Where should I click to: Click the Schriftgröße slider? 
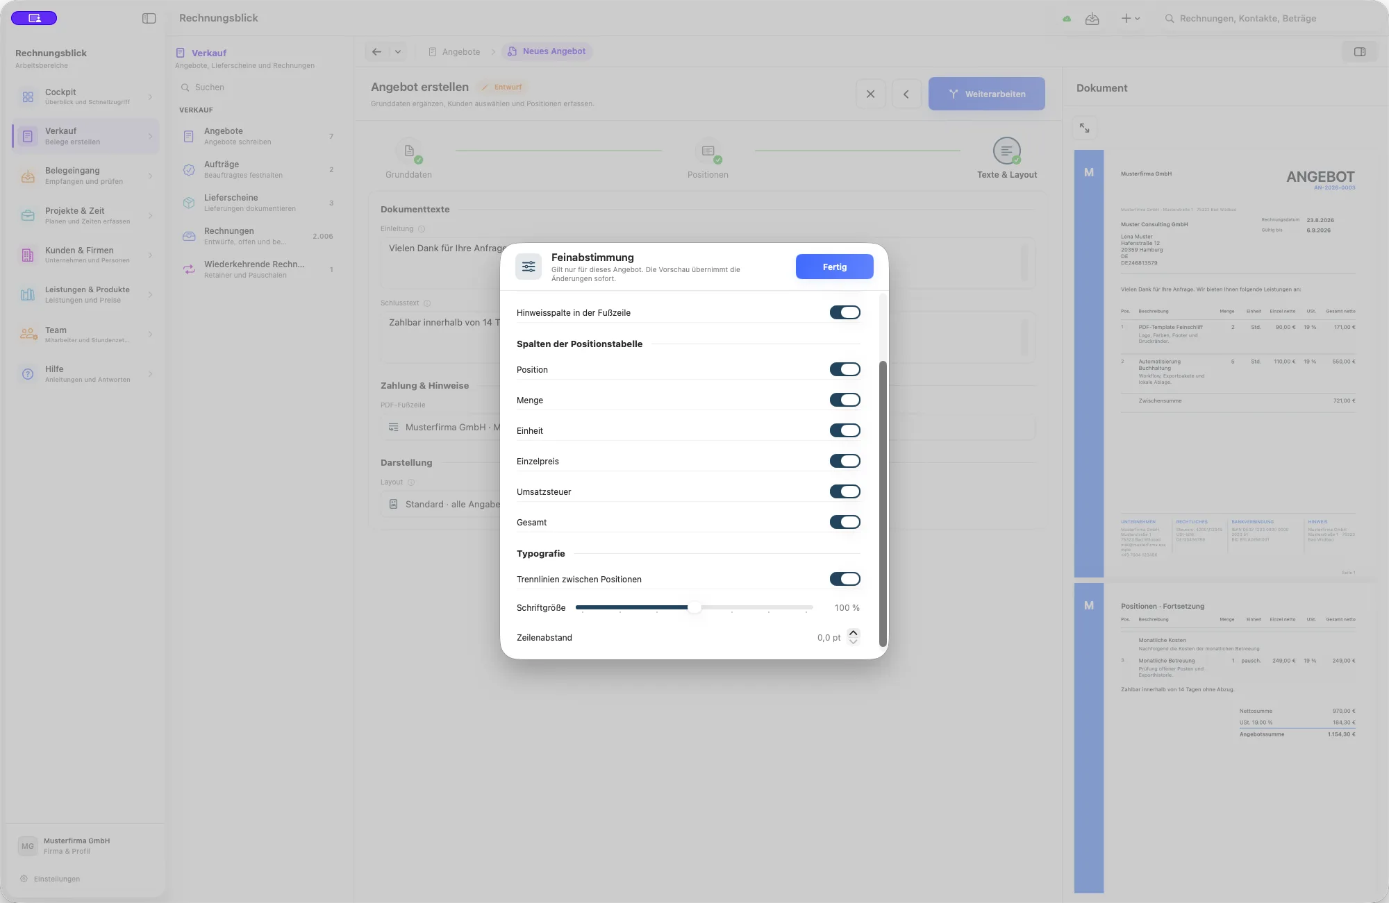pyautogui.click(x=694, y=607)
